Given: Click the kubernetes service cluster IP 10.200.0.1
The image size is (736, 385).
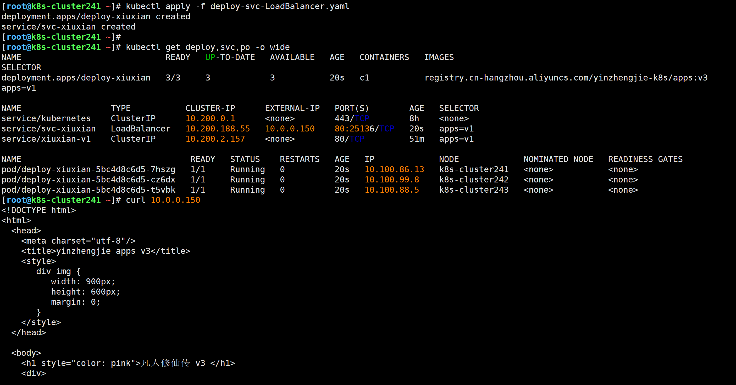Looking at the screenshot, I should click(x=210, y=118).
